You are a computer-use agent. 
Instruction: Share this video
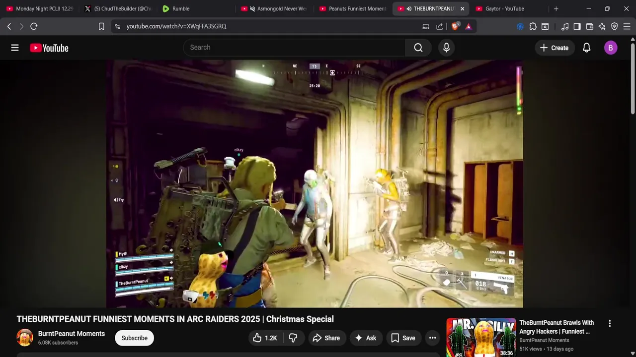click(326, 338)
